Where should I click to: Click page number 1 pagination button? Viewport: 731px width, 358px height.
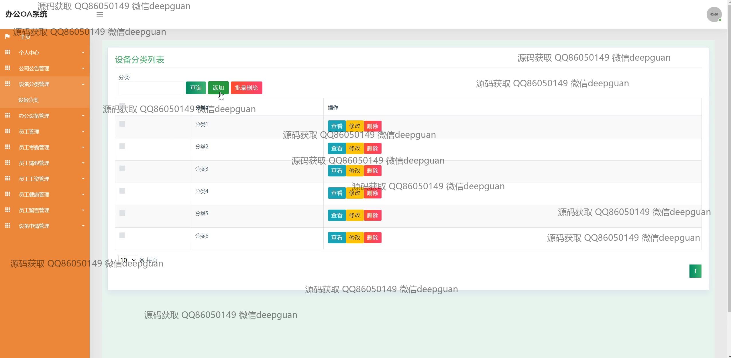click(x=695, y=271)
